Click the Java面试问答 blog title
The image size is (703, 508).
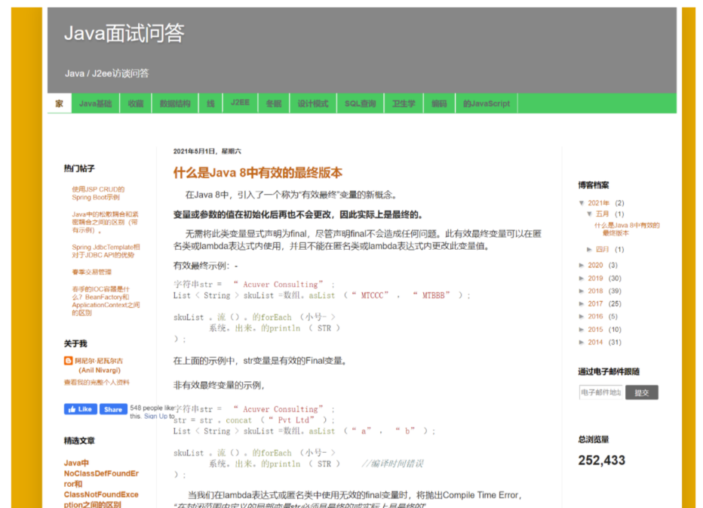124,33
